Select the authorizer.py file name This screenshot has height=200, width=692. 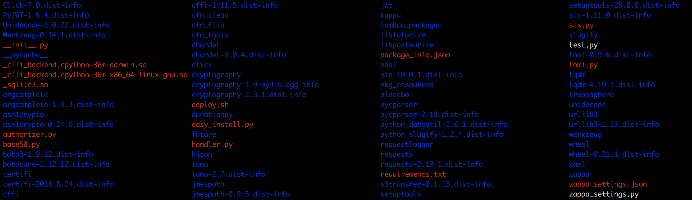tap(30, 135)
